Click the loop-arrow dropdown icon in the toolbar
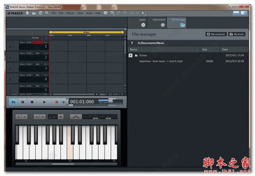Screen dimensions: 255x176 pos(112,13)
